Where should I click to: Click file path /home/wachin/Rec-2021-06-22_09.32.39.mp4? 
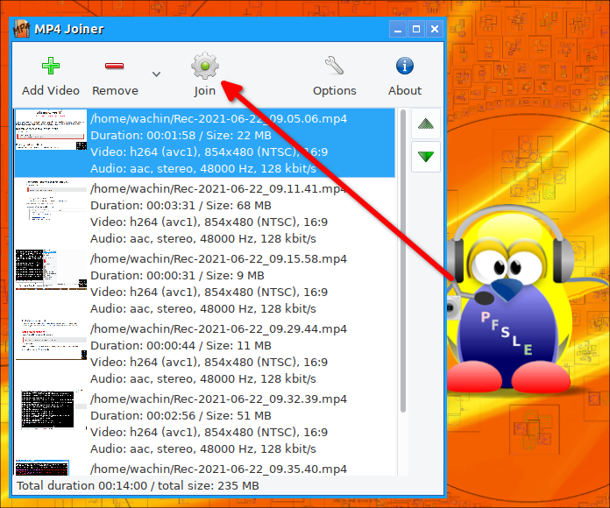218,399
